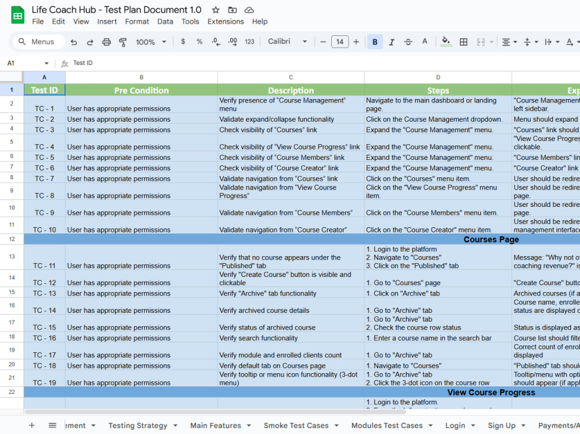Star the document title
Viewport: 580px width, 434px height.
click(216, 10)
